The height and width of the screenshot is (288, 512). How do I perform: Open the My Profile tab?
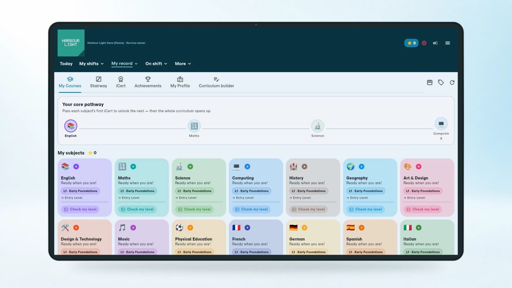[x=180, y=82]
